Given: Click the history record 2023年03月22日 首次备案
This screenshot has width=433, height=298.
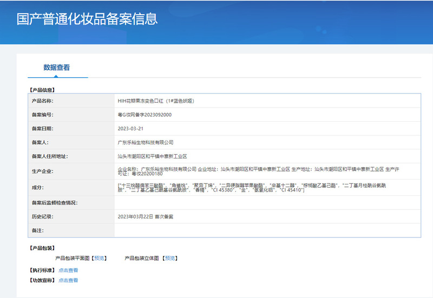Looking at the screenshot, I should click(146, 216).
